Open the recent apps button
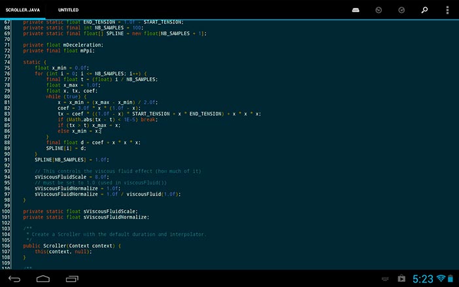 72,279
